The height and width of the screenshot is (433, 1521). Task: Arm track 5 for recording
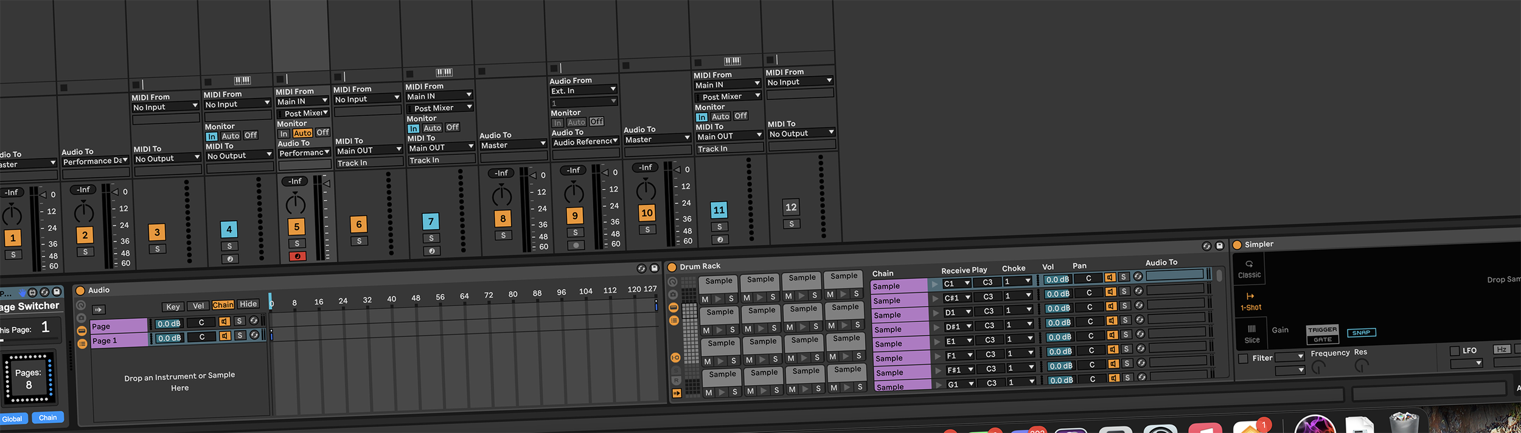tap(297, 257)
